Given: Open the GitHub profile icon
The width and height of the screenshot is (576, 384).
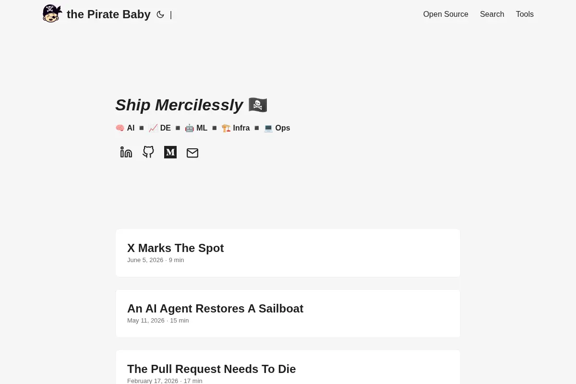Looking at the screenshot, I should click(148, 152).
